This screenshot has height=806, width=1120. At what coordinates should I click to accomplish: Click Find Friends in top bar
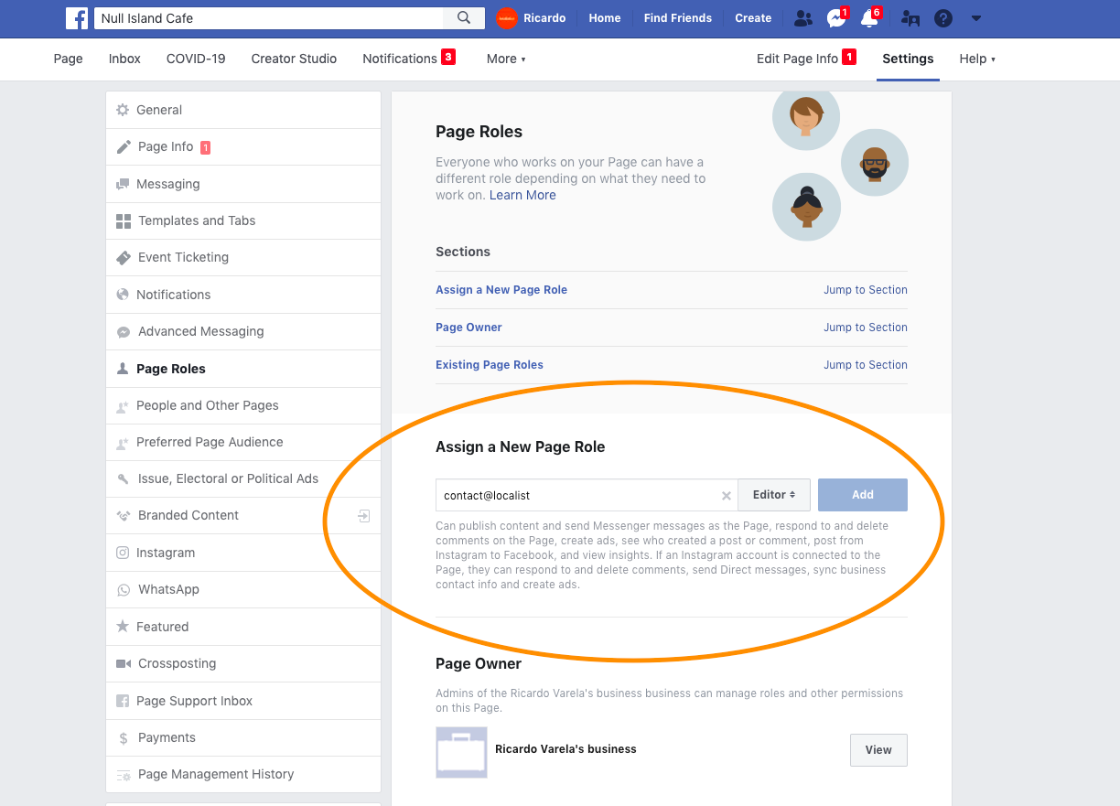coord(678,18)
